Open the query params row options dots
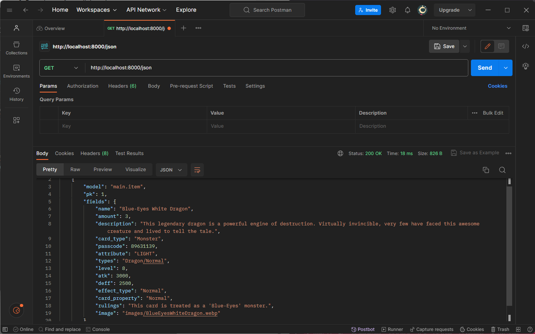 (x=474, y=113)
